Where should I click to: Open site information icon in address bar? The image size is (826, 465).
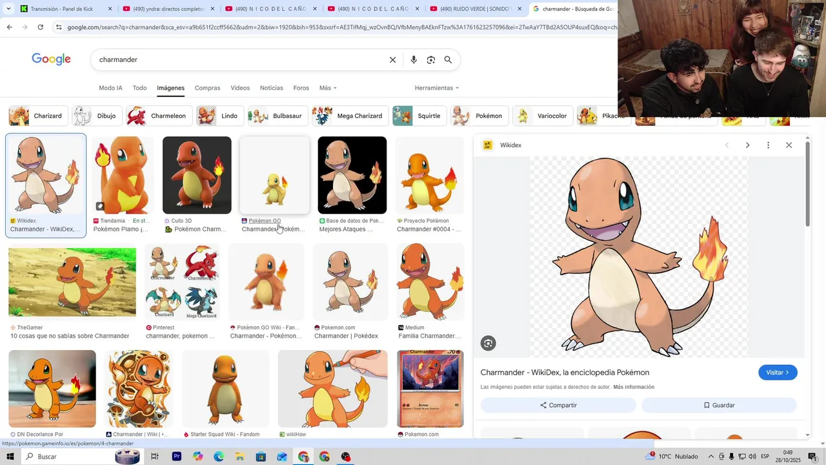pos(59,27)
